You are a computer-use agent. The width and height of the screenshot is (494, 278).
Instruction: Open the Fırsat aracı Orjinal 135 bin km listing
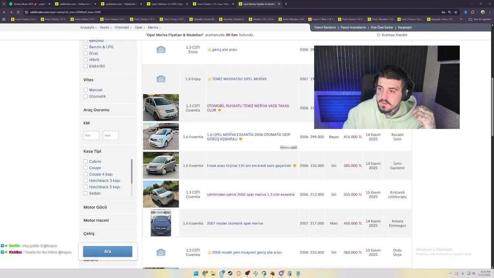tap(249, 166)
